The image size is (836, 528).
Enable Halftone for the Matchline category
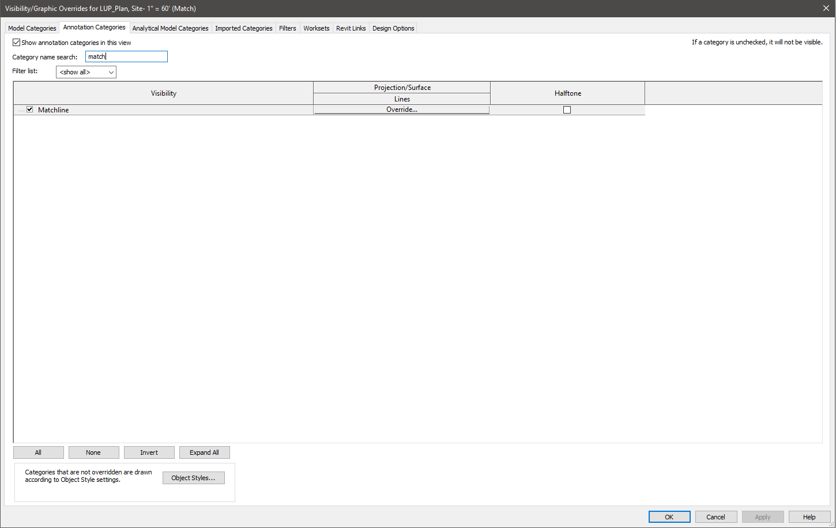pos(567,110)
